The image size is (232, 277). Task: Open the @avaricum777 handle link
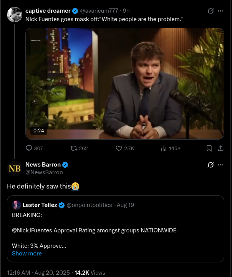pos(99,11)
